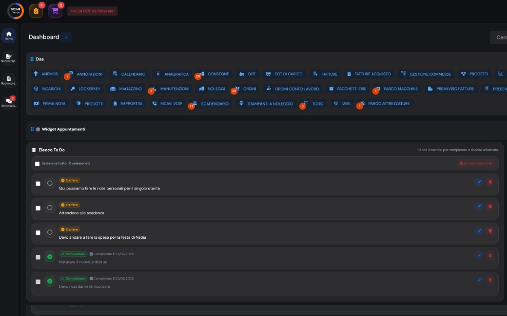Tick checkbox for 'festa di Nadia' task
The width and height of the screenshot is (507, 316).
click(38, 232)
